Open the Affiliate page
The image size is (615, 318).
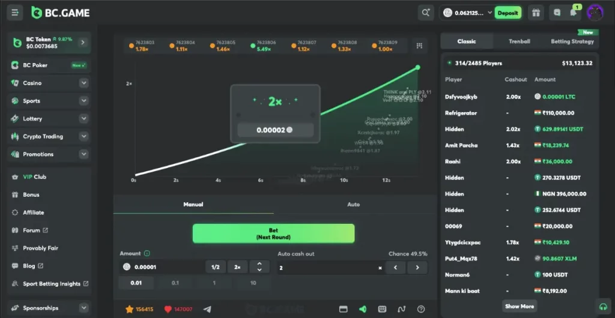point(34,212)
